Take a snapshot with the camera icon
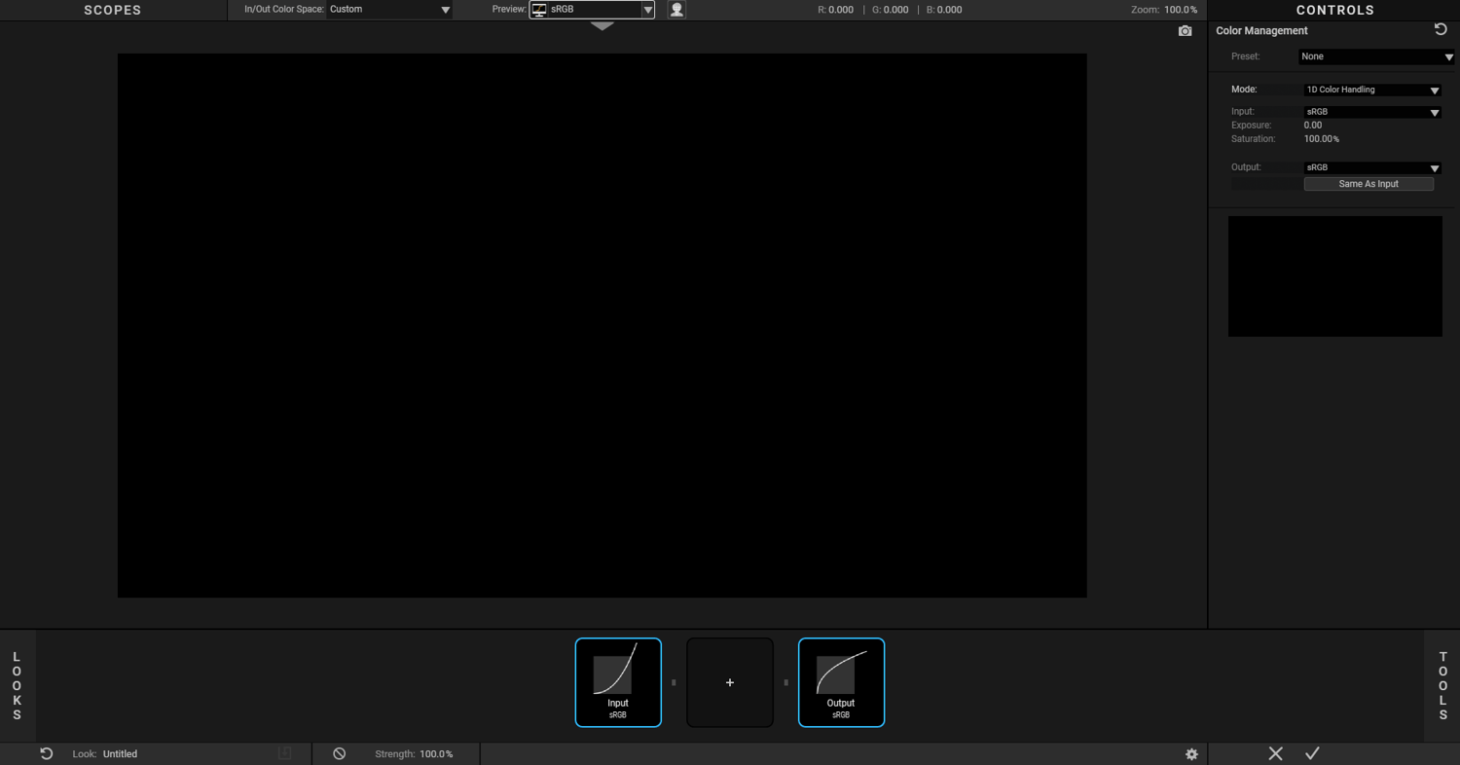Screen dimensions: 1460x765 [x=1185, y=31]
